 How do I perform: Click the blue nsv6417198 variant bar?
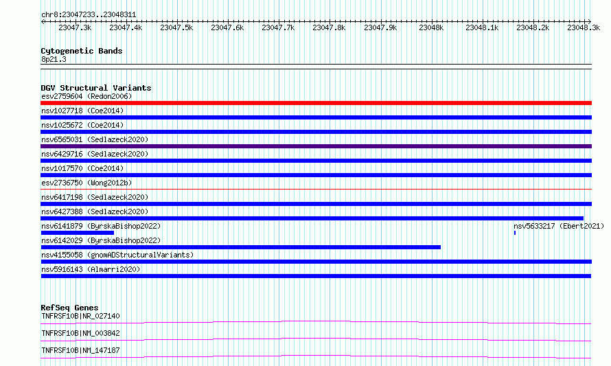316,204
